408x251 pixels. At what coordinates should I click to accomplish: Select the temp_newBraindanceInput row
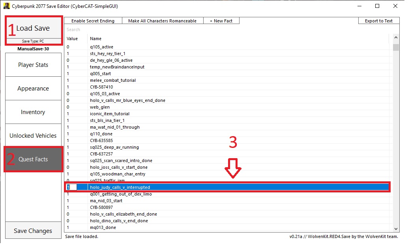click(227, 67)
